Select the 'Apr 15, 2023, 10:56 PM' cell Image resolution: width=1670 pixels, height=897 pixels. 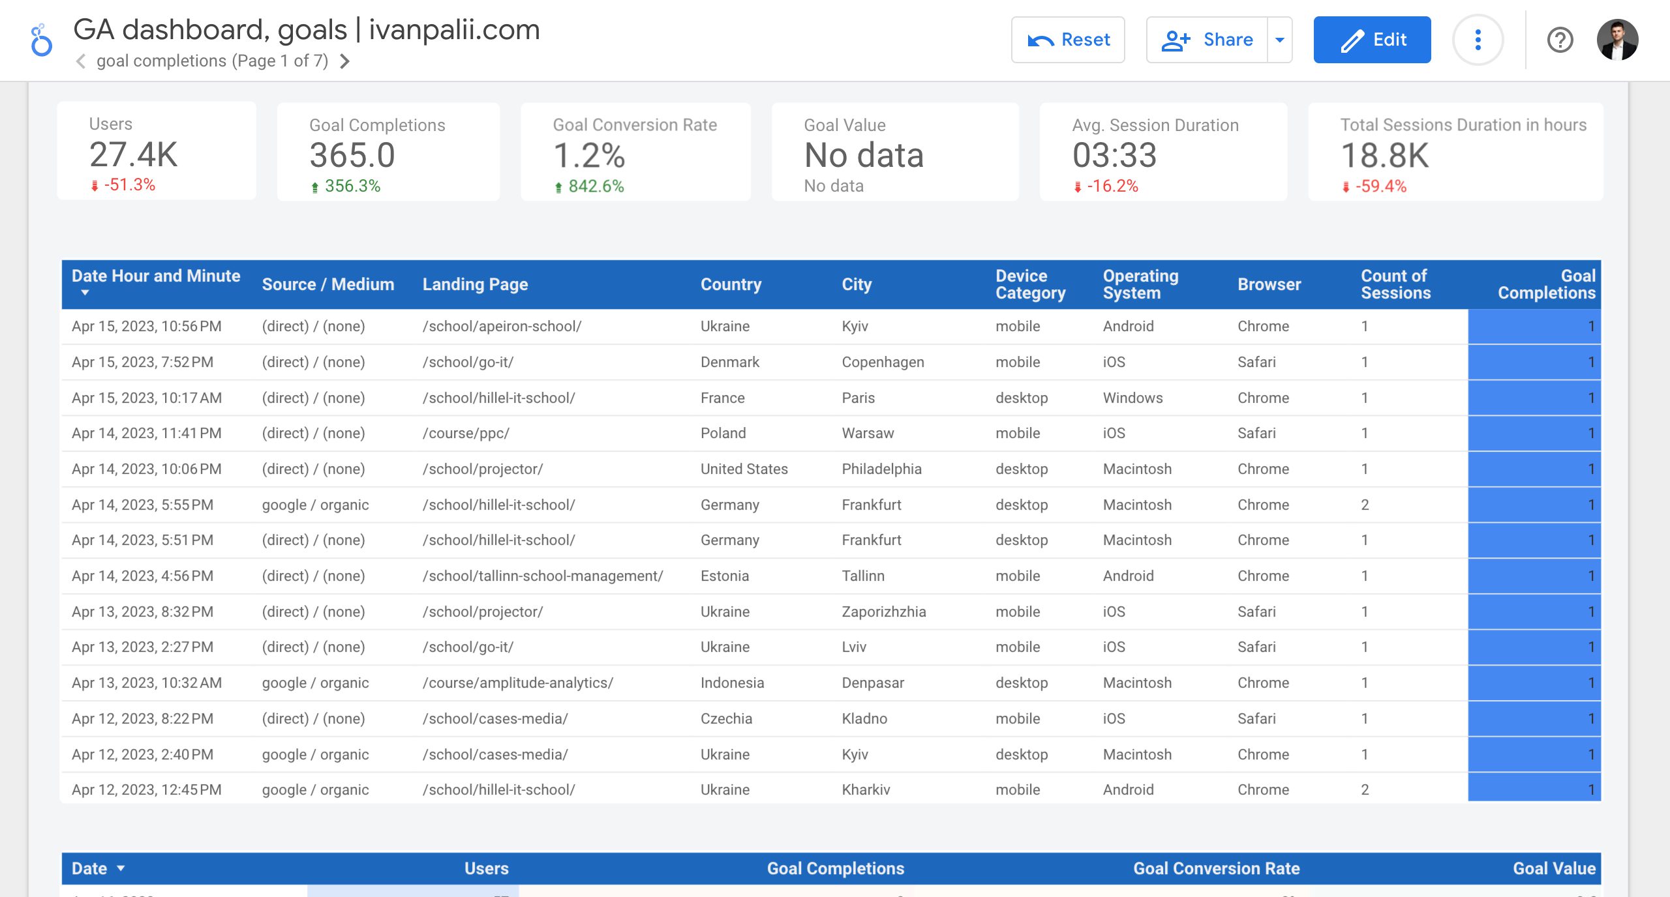(146, 326)
